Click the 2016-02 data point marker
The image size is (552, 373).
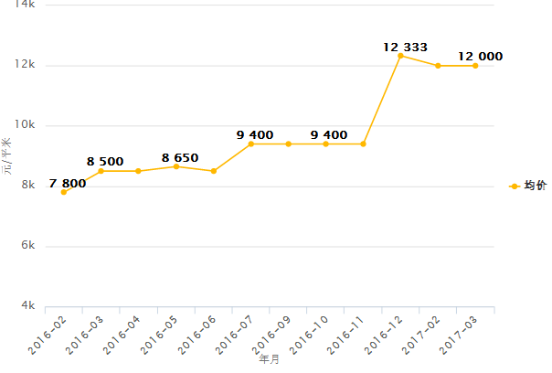click(x=64, y=192)
